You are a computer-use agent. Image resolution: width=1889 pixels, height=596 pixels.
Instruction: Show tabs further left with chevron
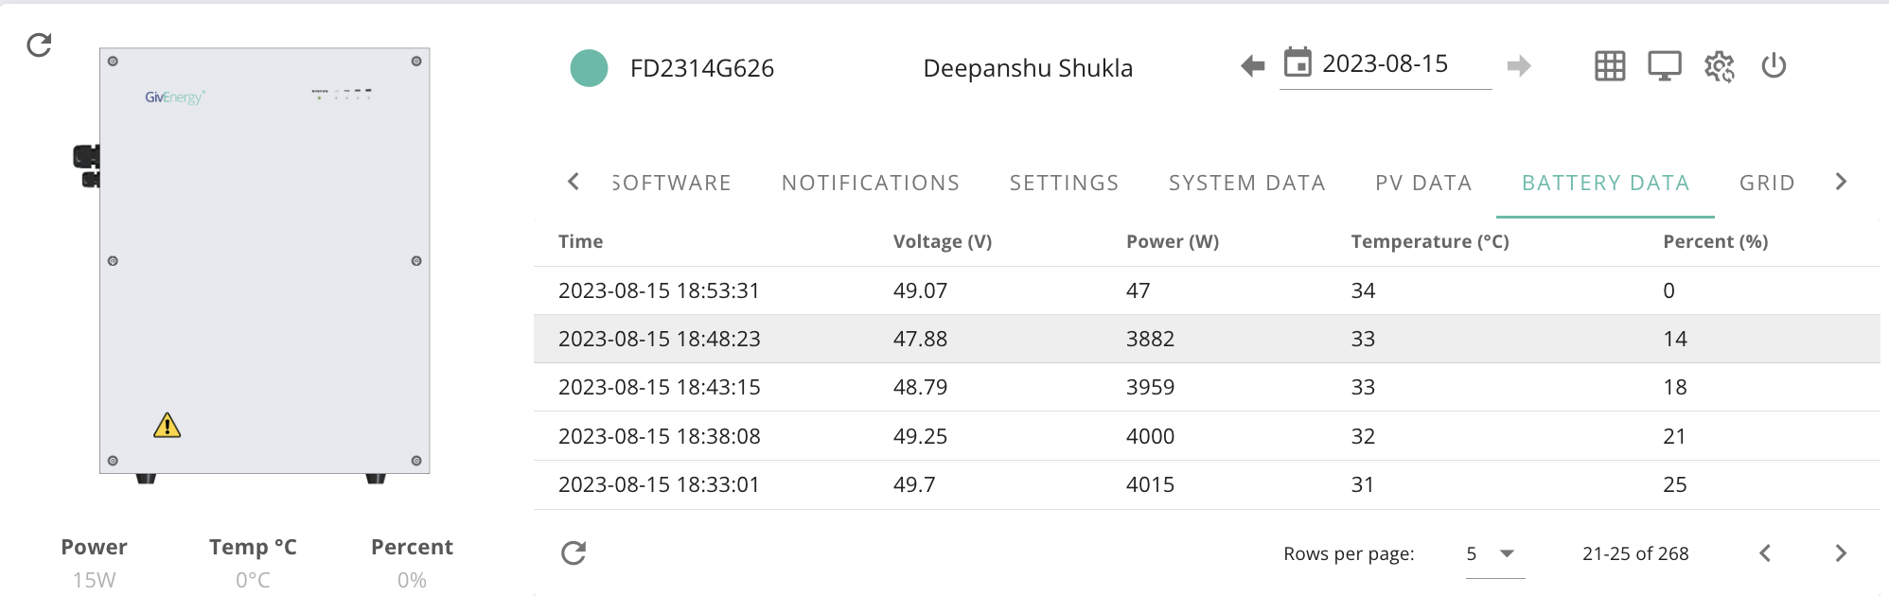[x=573, y=182]
